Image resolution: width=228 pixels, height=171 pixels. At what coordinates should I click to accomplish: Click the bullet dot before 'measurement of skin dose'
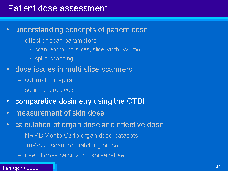pos(8,113)
